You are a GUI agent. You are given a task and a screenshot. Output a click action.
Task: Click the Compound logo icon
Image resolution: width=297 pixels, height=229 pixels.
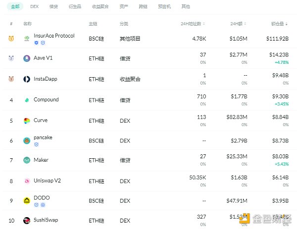click(27, 100)
